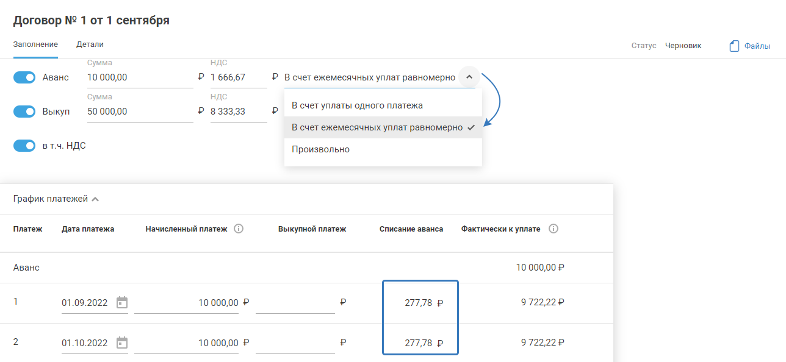The image size is (786, 362).
Task: Toggle the Аванс switch off
Action: (24, 77)
